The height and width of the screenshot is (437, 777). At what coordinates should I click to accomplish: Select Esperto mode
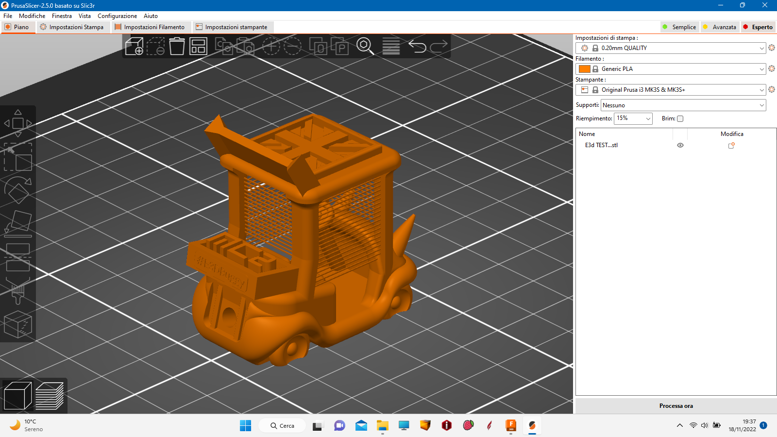(x=758, y=27)
